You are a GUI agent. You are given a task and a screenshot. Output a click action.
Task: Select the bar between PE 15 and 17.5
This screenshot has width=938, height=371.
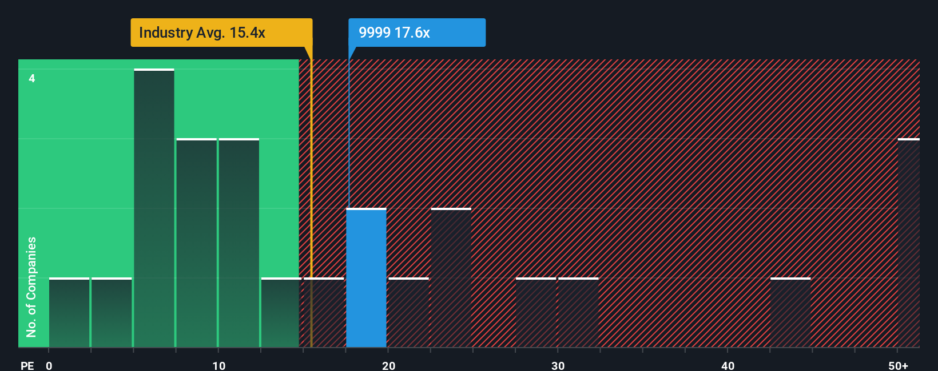(324, 313)
